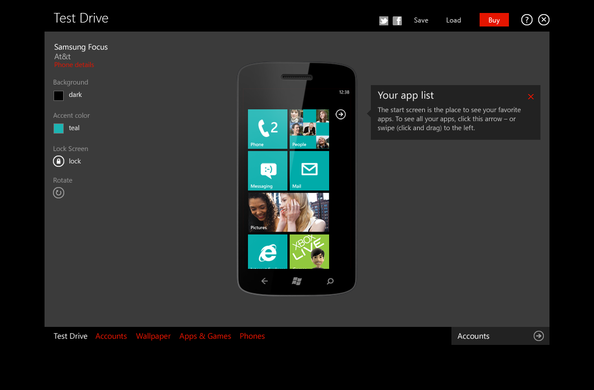Select the Test Drive tab
Image resolution: width=594 pixels, height=390 pixels.
pos(70,336)
